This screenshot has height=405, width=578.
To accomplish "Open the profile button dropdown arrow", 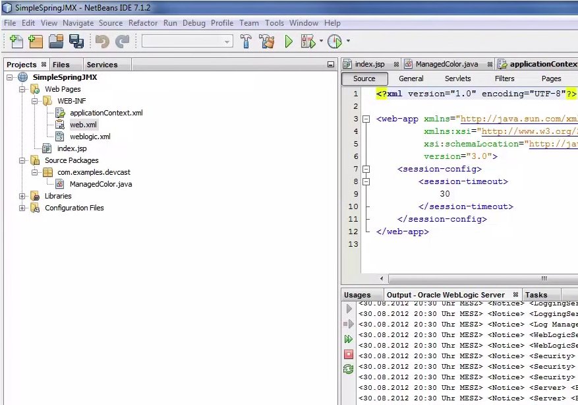I will (x=348, y=41).
